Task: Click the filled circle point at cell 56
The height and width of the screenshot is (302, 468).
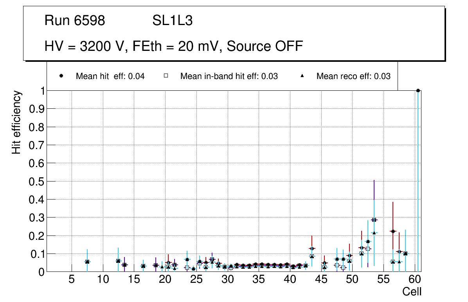Action: [393, 231]
